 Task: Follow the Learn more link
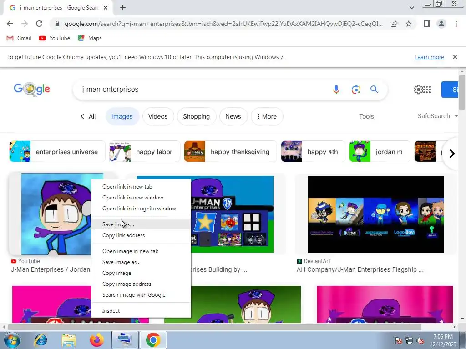429,57
